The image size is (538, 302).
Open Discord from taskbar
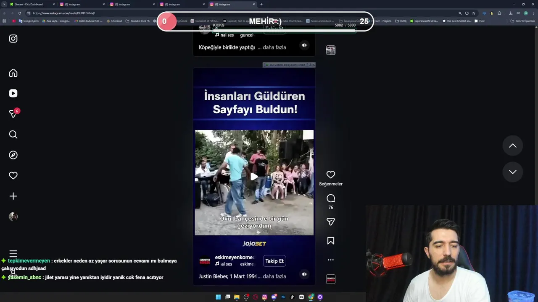274,297
